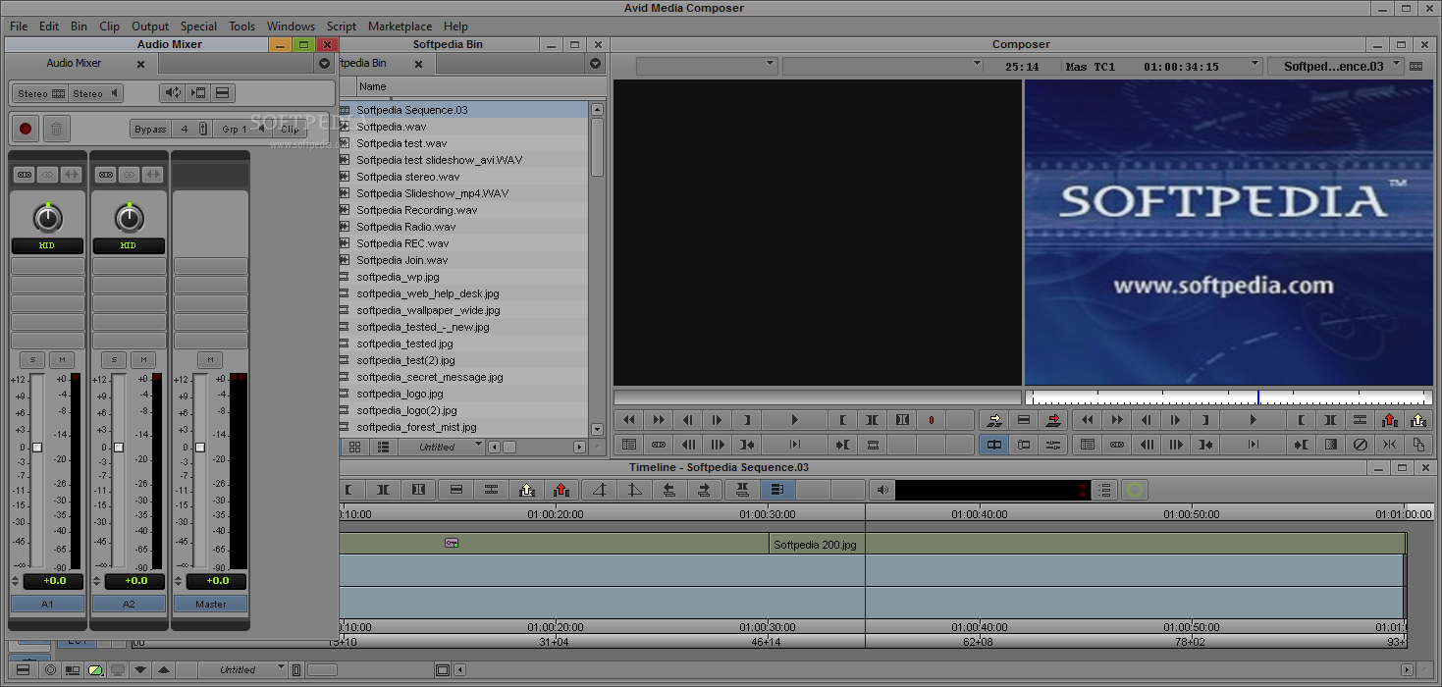Open the Audio Mixer panel fast menu

point(325,64)
